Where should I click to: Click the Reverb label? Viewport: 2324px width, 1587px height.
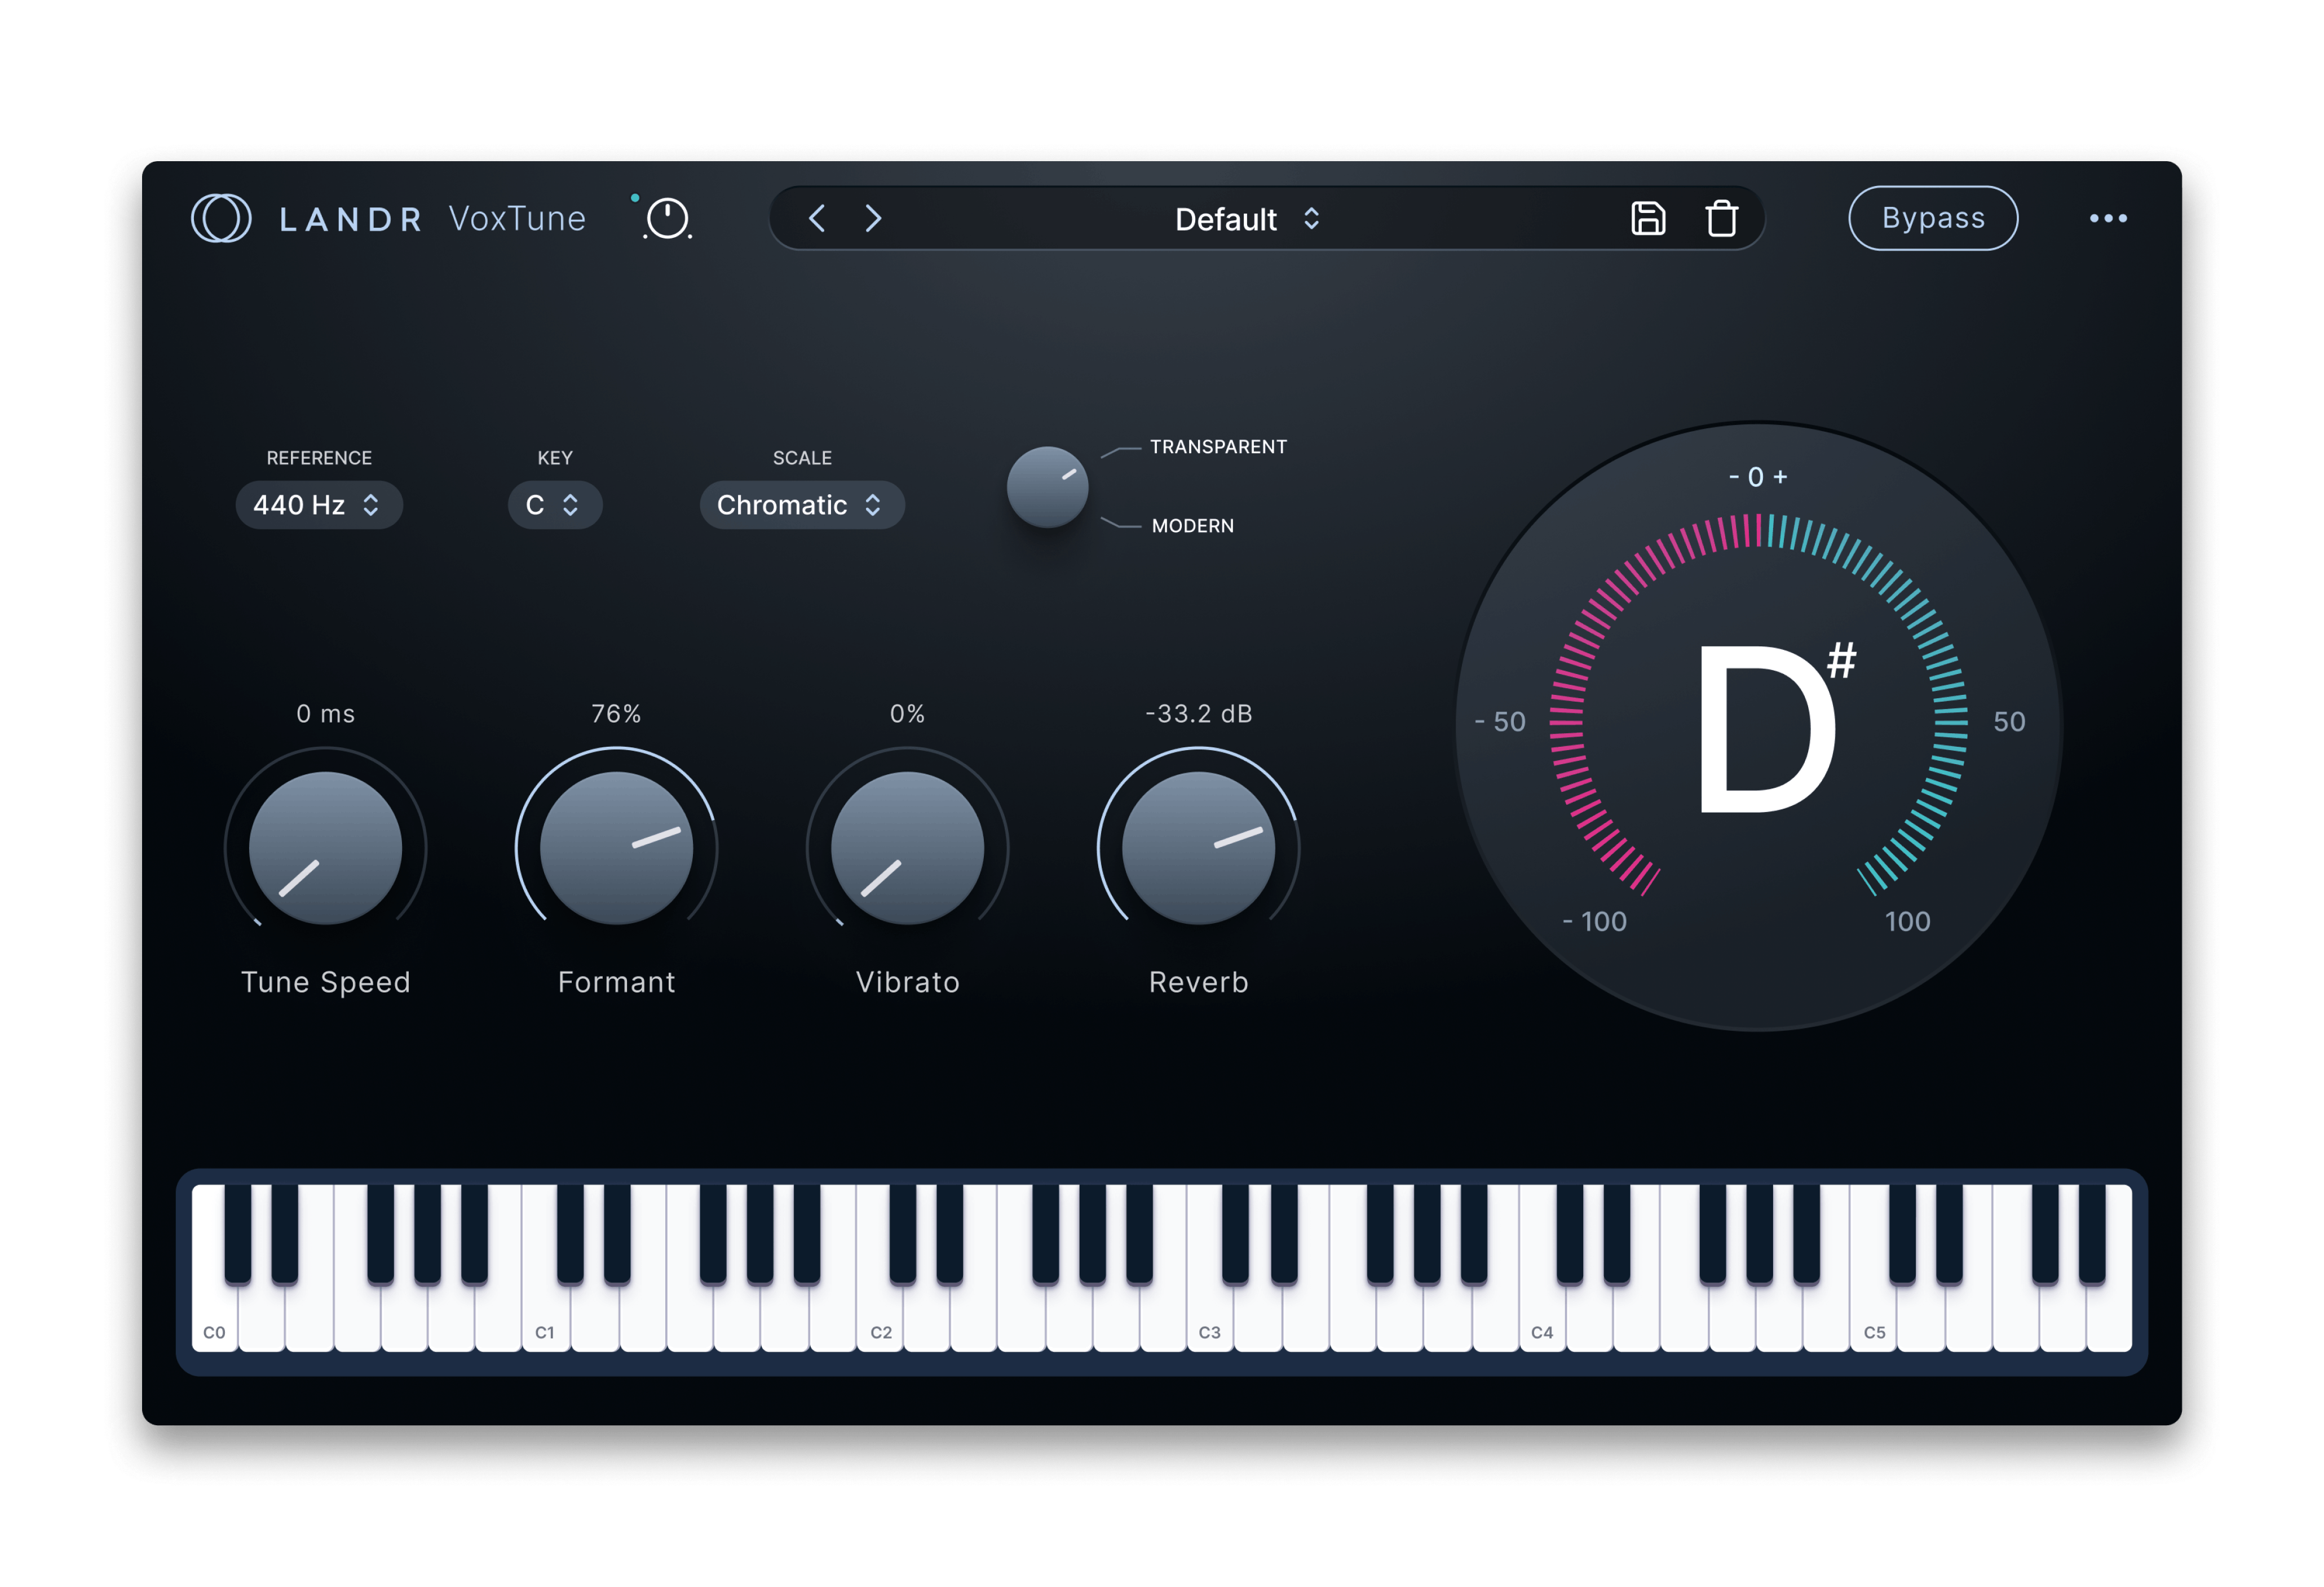coord(1197,981)
